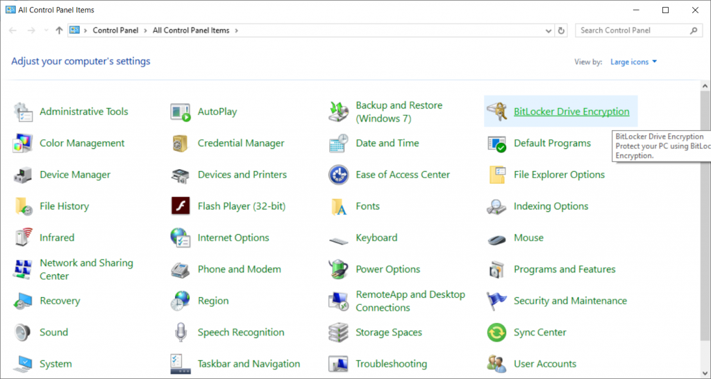
Task: Open the File History folder icon
Action: pyautogui.click(x=23, y=206)
